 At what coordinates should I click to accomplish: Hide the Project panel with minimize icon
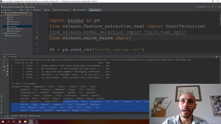(x=31, y=10)
